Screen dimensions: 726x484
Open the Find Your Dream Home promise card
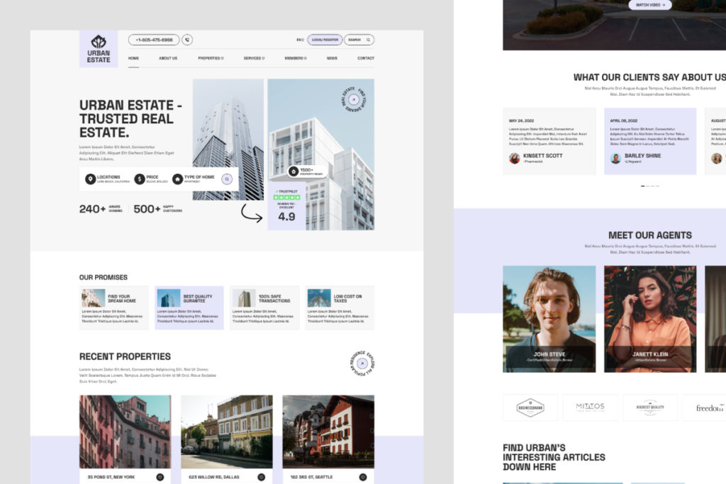(114, 308)
